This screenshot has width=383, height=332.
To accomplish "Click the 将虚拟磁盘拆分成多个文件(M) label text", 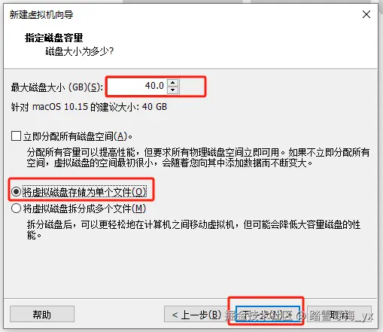I will point(84,209).
